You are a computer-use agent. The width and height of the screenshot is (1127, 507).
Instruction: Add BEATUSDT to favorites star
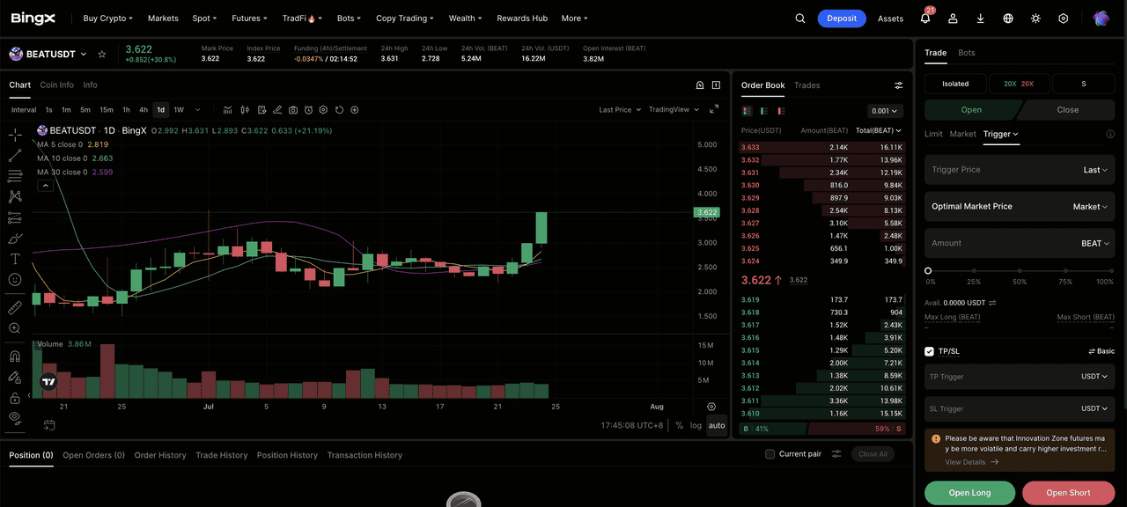[102, 54]
